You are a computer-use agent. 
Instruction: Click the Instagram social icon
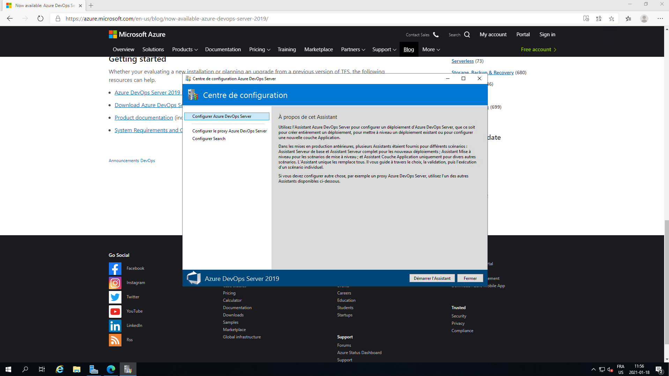point(115,283)
